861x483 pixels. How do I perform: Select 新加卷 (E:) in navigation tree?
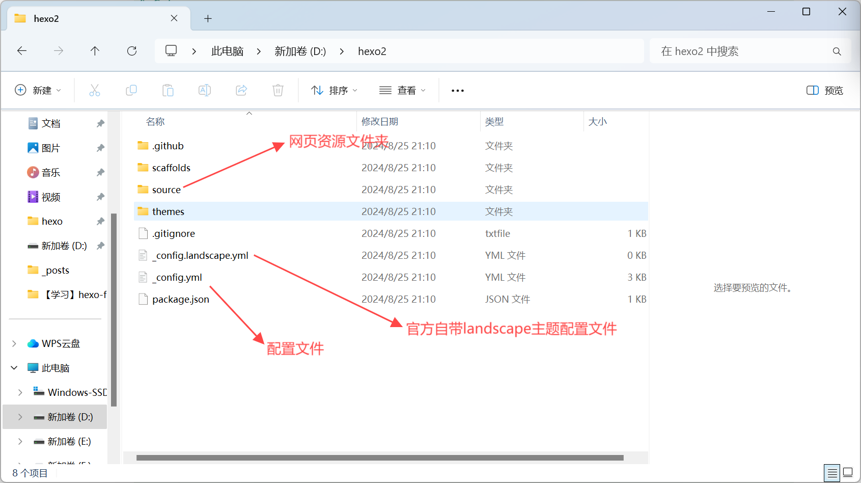62,441
